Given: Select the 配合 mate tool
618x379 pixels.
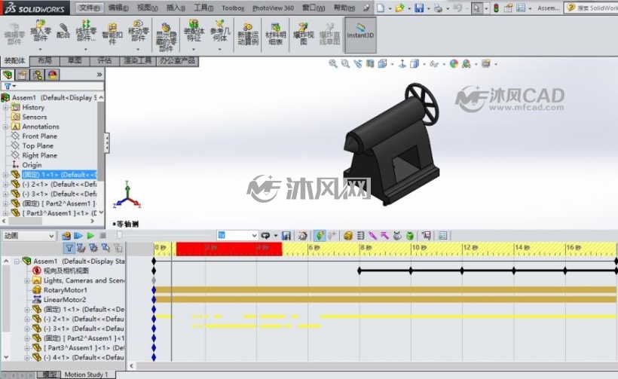Looking at the screenshot, I should click(x=63, y=31).
